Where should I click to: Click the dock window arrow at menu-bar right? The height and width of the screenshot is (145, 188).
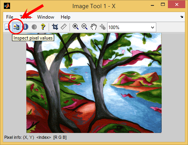[x=182, y=17]
